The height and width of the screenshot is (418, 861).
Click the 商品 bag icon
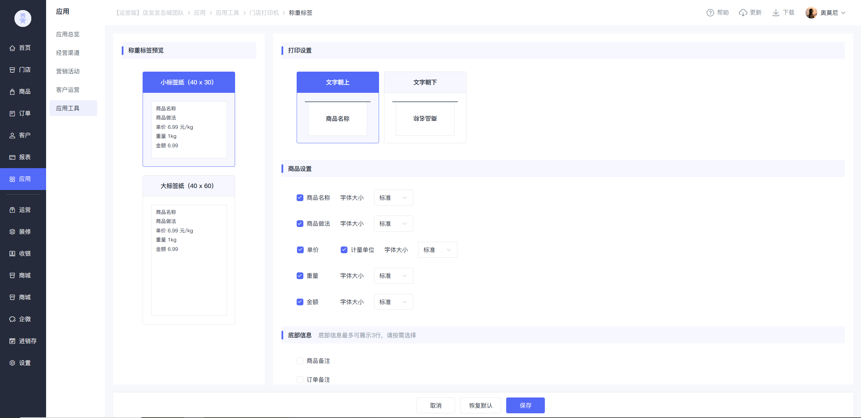tap(12, 92)
